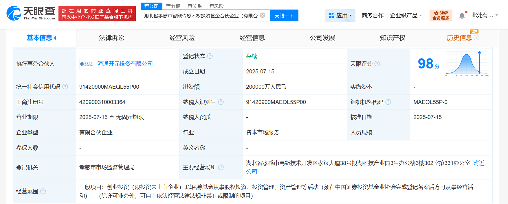Click help icon beside 纳税人识别号
Image resolution: width=508 pixels, height=204 pixels.
pos(221,102)
